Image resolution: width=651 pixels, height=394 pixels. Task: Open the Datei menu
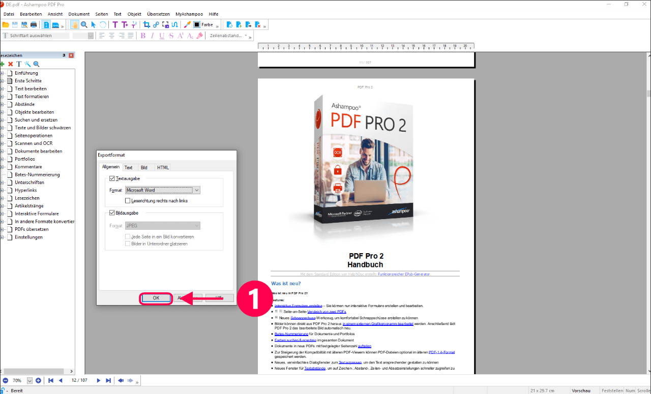[x=9, y=14]
